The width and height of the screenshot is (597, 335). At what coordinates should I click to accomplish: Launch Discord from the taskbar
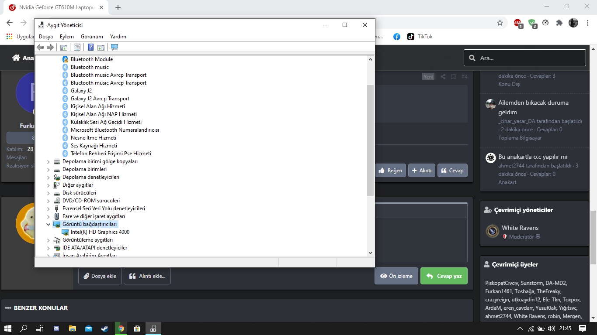click(x=56, y=328)
